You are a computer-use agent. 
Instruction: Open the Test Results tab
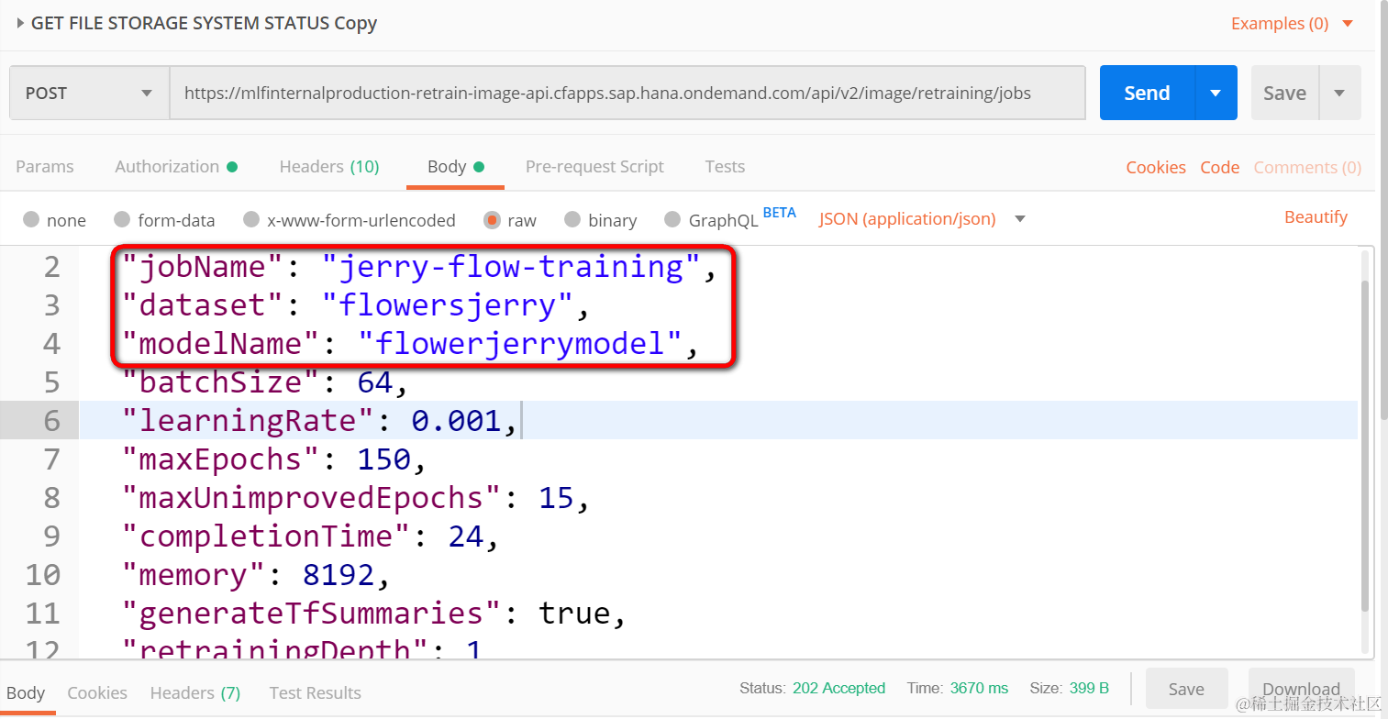pyautogui.click(x=315, y=693)
